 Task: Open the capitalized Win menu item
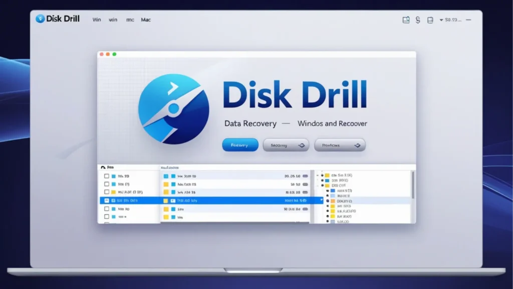97,20
